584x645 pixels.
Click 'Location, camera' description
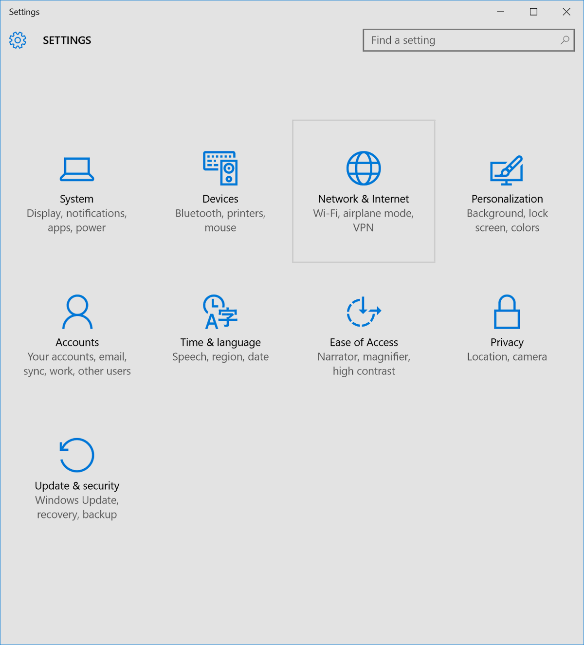click(507, 357)
